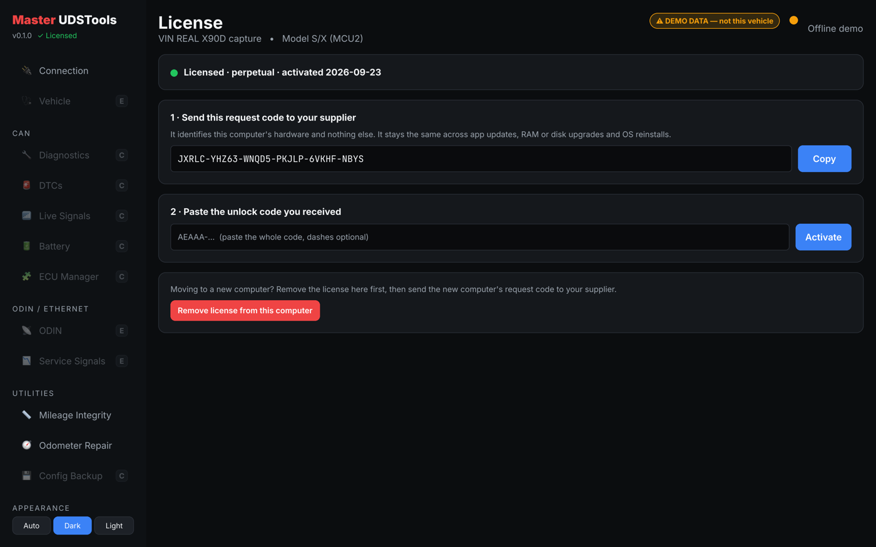Open the ECU Manager page
The width and height of the screenshot is (876, 547).
(x=73, y=276)
